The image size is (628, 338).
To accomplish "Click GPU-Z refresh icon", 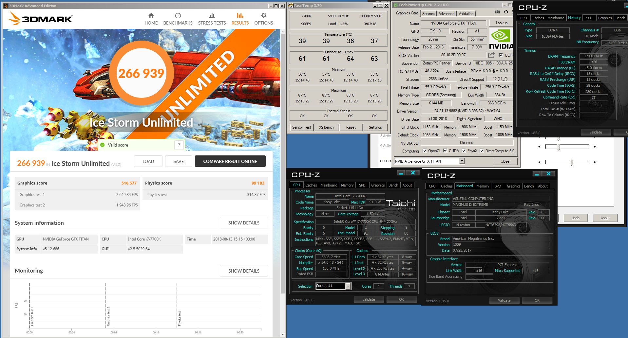I will pyautogui.click(x=506, y=12).
